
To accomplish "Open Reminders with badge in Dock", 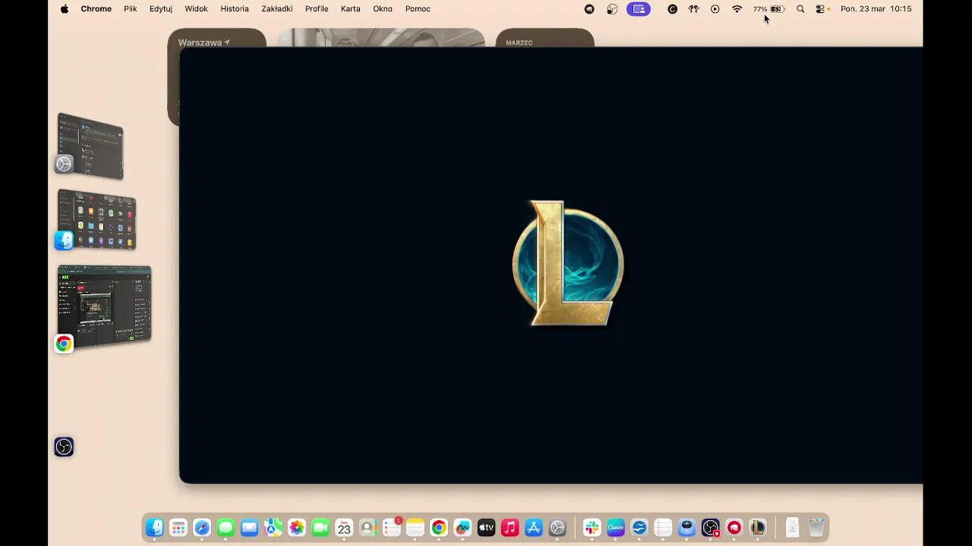I will click(392, 528).
